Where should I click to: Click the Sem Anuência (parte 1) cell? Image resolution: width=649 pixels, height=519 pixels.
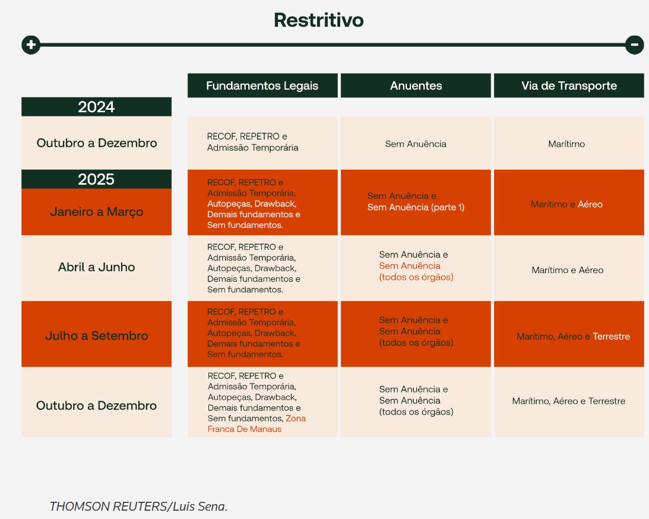(416, 207)
